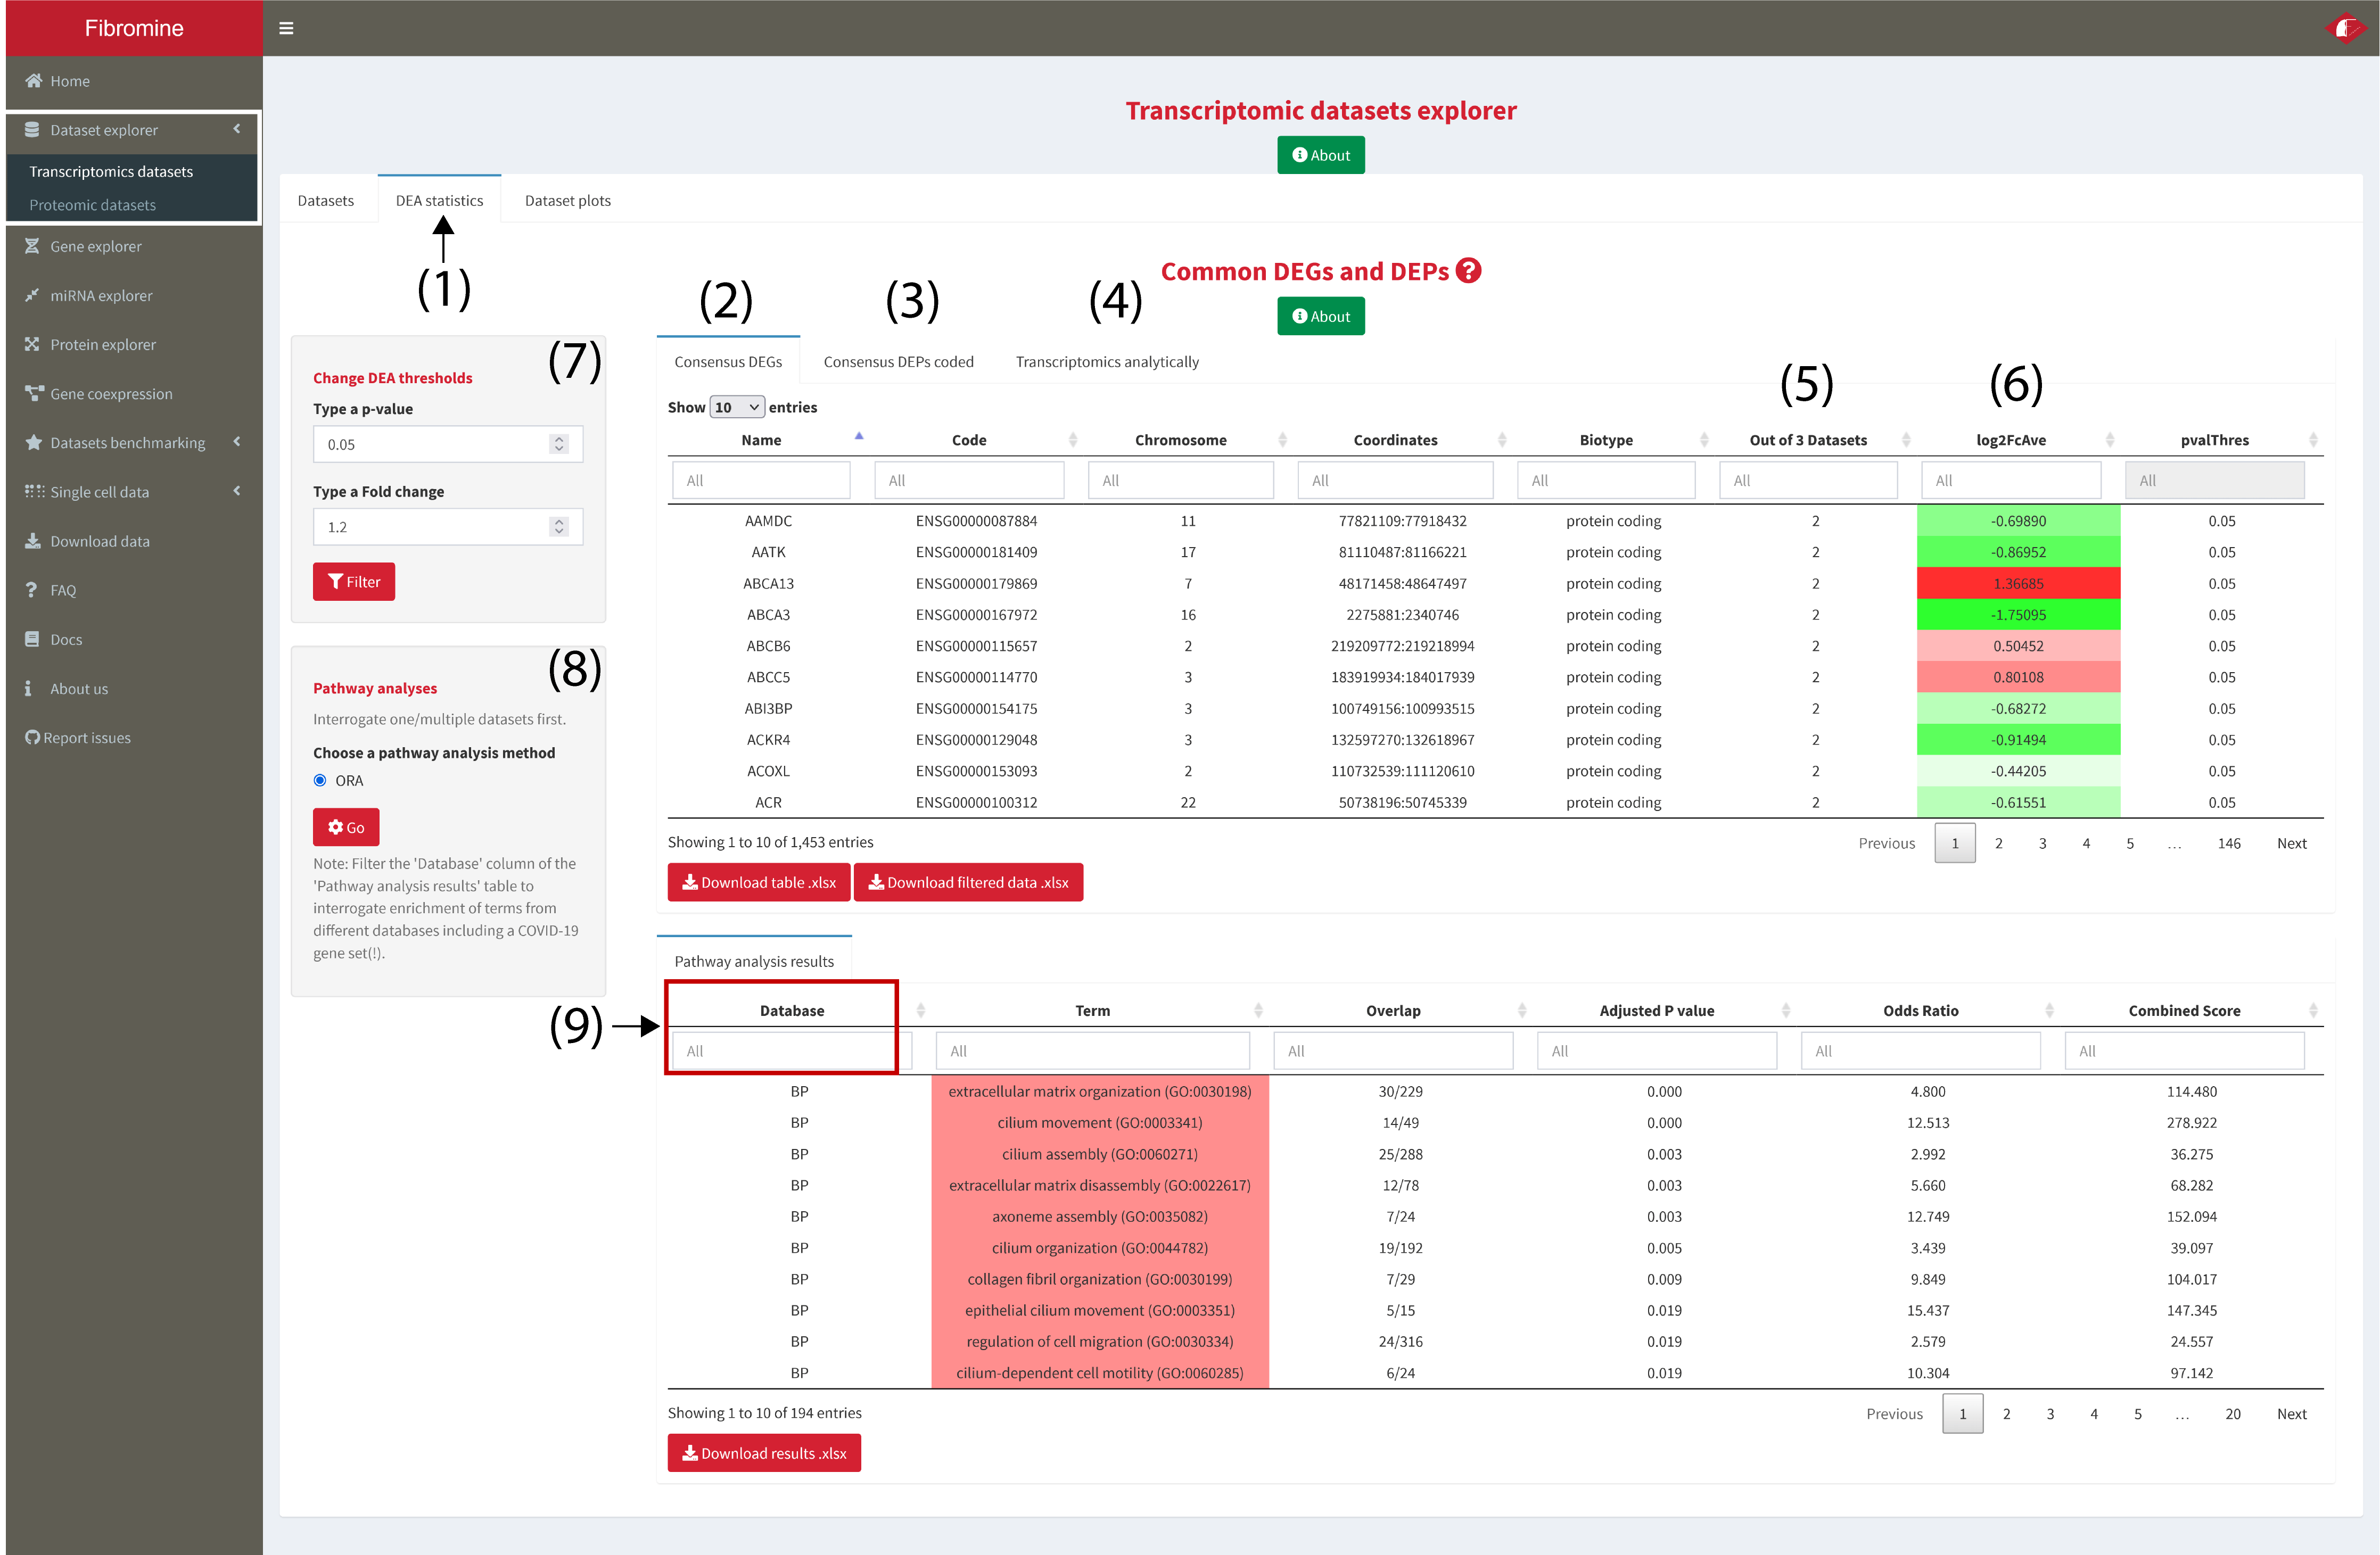The width and height of the screenshot is (2380, 1555).
Task: Open the Show entries dropdown
Action: click(737, 407)
